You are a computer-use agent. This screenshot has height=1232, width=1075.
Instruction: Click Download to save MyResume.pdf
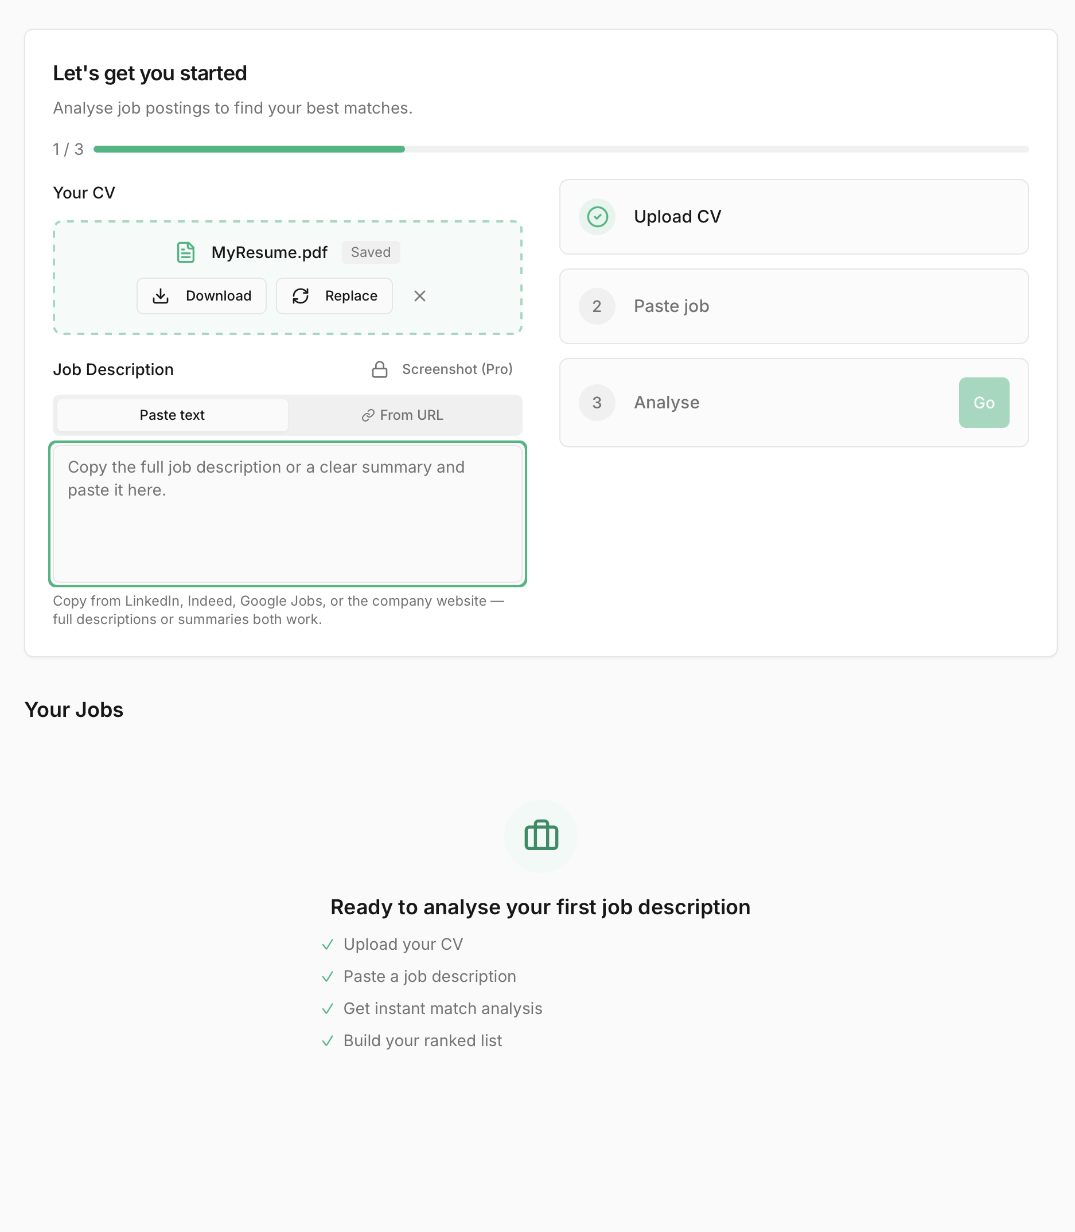point(201,296)
